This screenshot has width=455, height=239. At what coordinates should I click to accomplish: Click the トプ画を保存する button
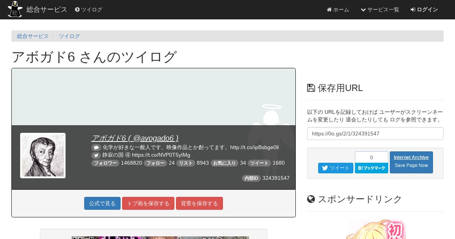click(x=148, y=203)
